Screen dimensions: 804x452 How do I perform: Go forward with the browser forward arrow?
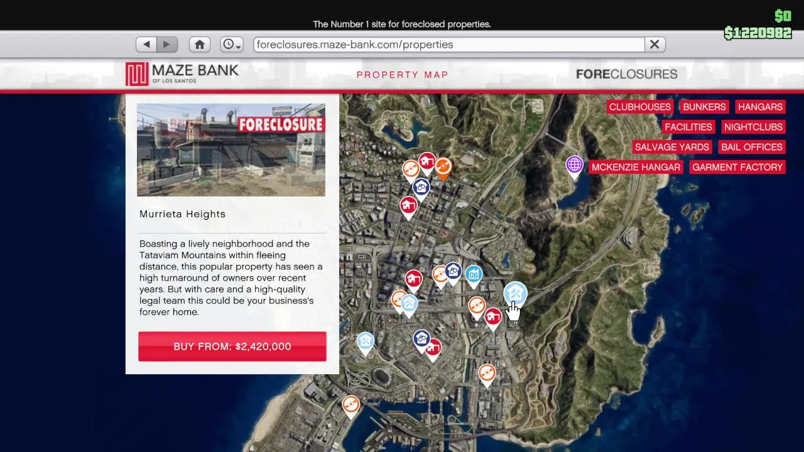pyautogui.click(x=167, y=45)
